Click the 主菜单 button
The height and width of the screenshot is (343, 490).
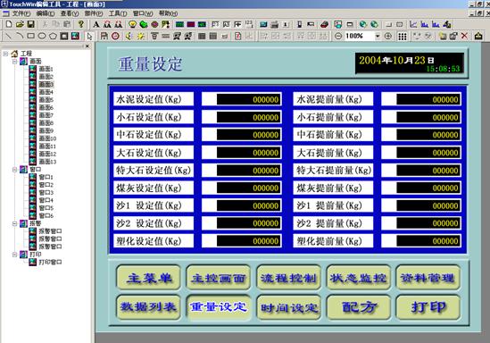[148, 278]
